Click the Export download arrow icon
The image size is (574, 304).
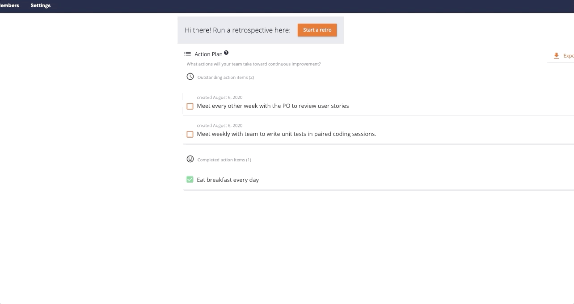click(x=557, y=56)
